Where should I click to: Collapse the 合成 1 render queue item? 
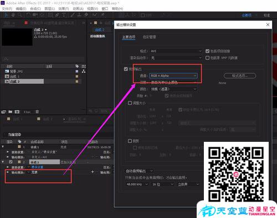[x=3, y=147]
